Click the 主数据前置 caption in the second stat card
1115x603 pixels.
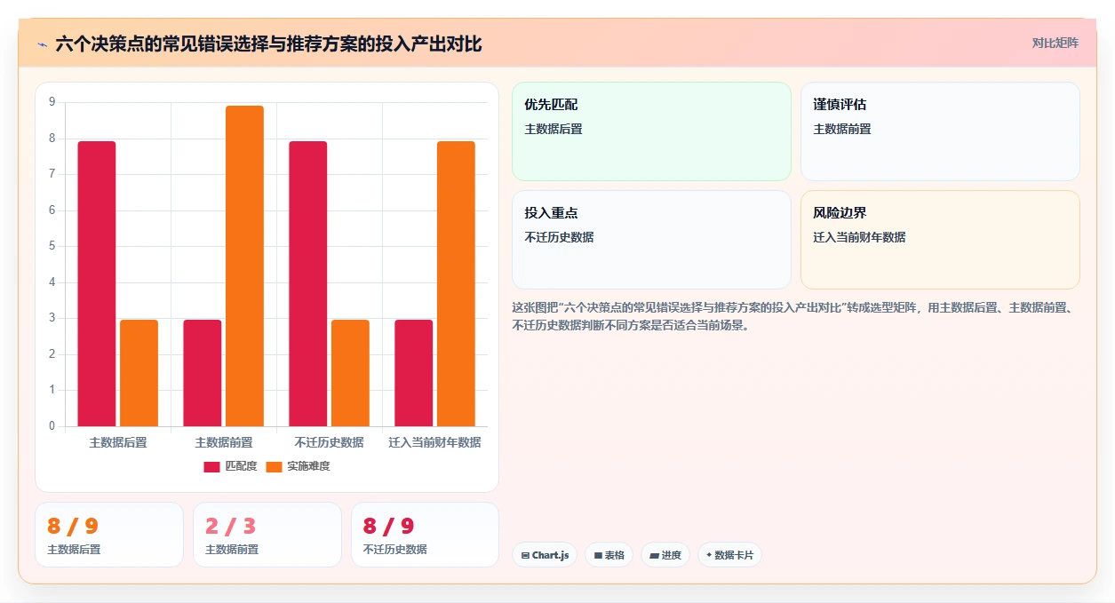(x=232, y=550)
